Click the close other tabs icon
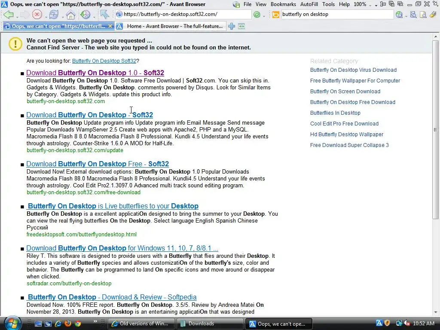Viewport: 440px width, 330px height. pos(400,4)
